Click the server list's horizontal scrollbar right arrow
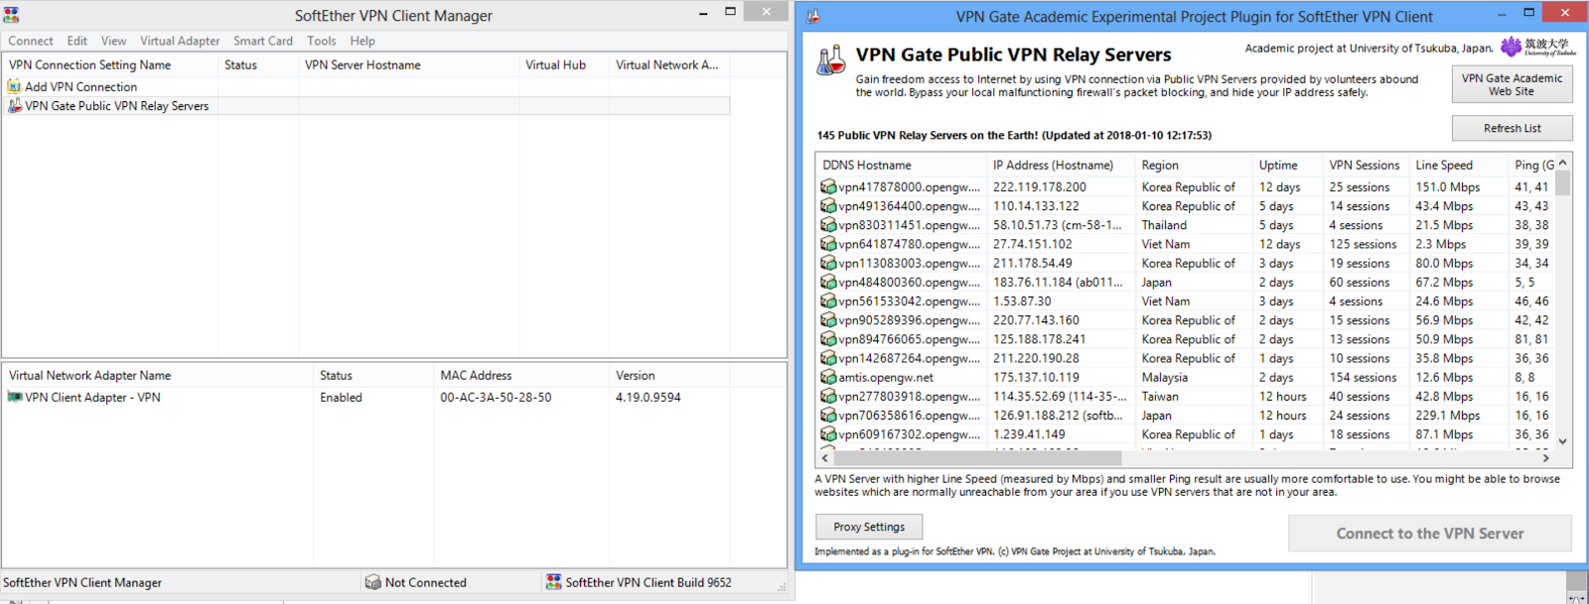The image size is (1589, 604). click(1545, 458)
